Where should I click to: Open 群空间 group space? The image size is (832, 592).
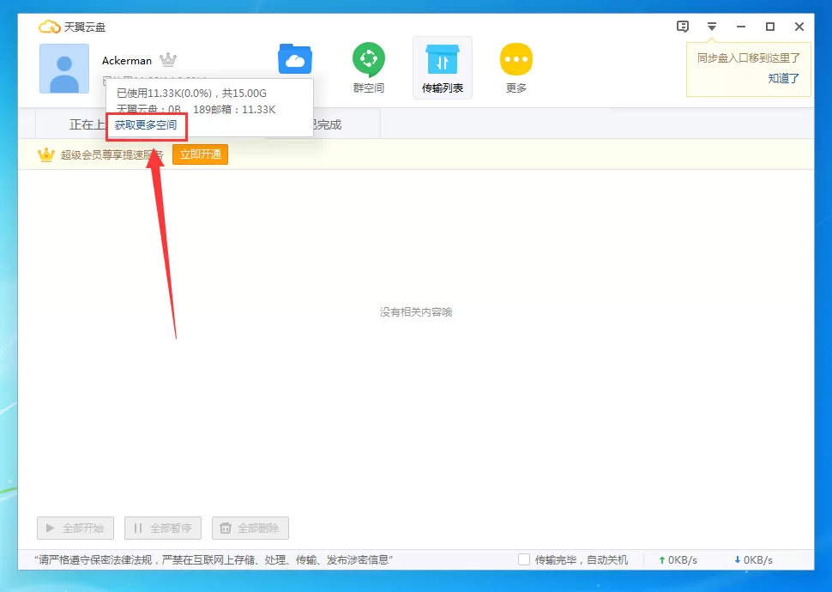(x=369, y=69)
